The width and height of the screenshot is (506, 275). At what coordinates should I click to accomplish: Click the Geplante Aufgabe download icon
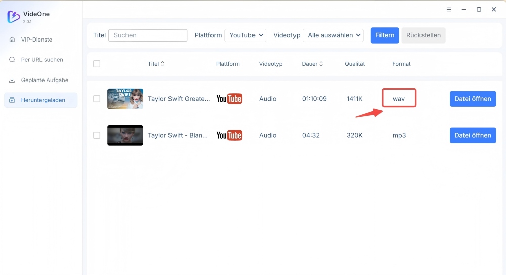(12, 80)
